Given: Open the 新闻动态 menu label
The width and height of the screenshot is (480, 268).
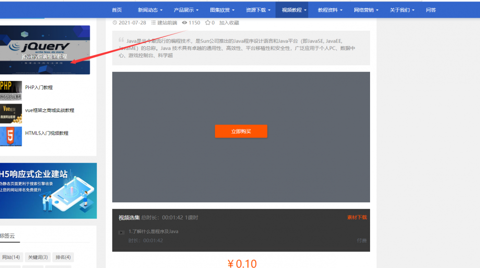Looking at the screenshot, I should [147, 10].
